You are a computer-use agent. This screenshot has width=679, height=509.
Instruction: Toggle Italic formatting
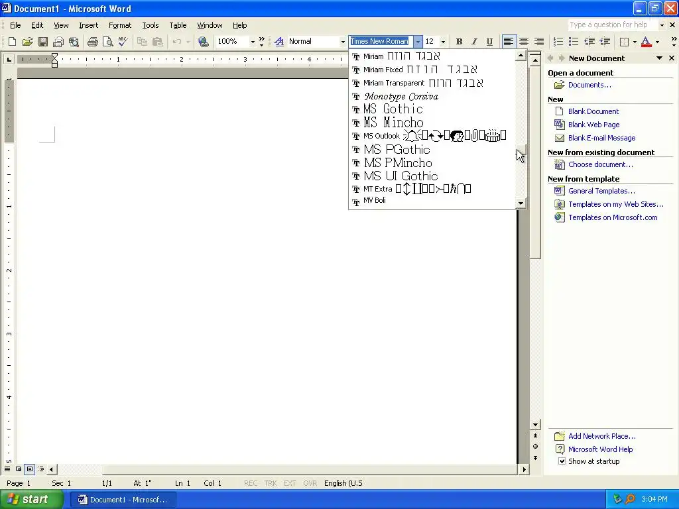click(x=474, y=42)
